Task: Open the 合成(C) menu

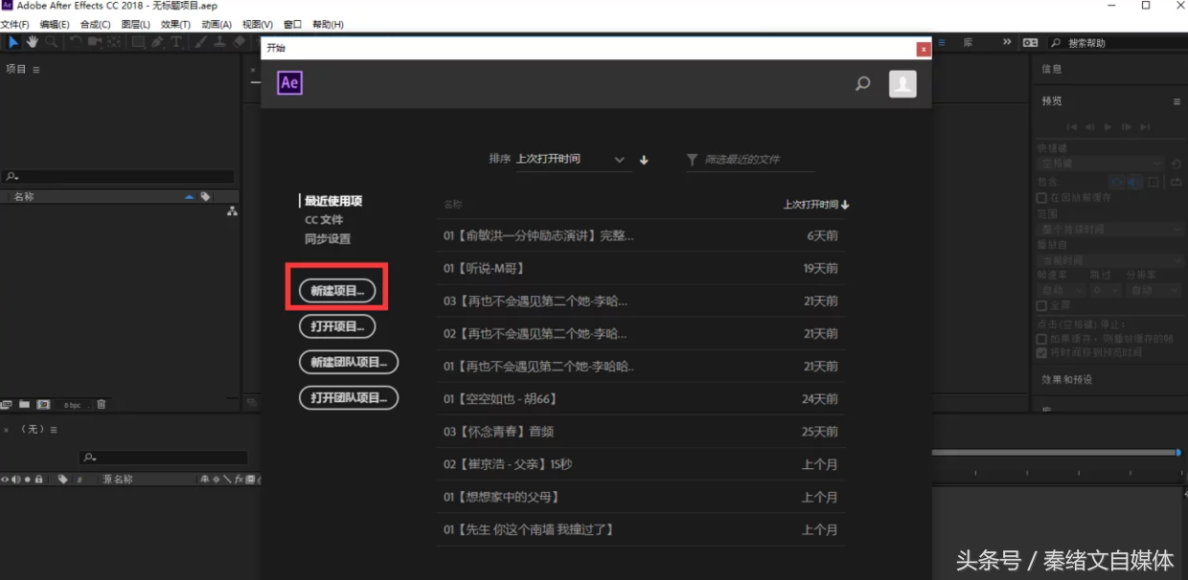Action: pyautogui.click(x=95, y=24)
